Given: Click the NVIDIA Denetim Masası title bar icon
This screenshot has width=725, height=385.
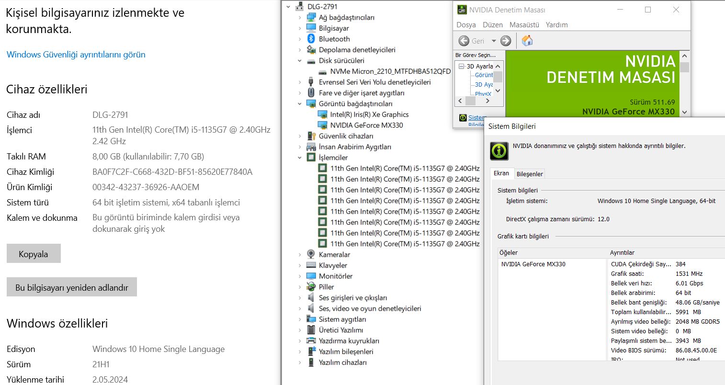Looking at the screenshot, I should pos(462,10).
